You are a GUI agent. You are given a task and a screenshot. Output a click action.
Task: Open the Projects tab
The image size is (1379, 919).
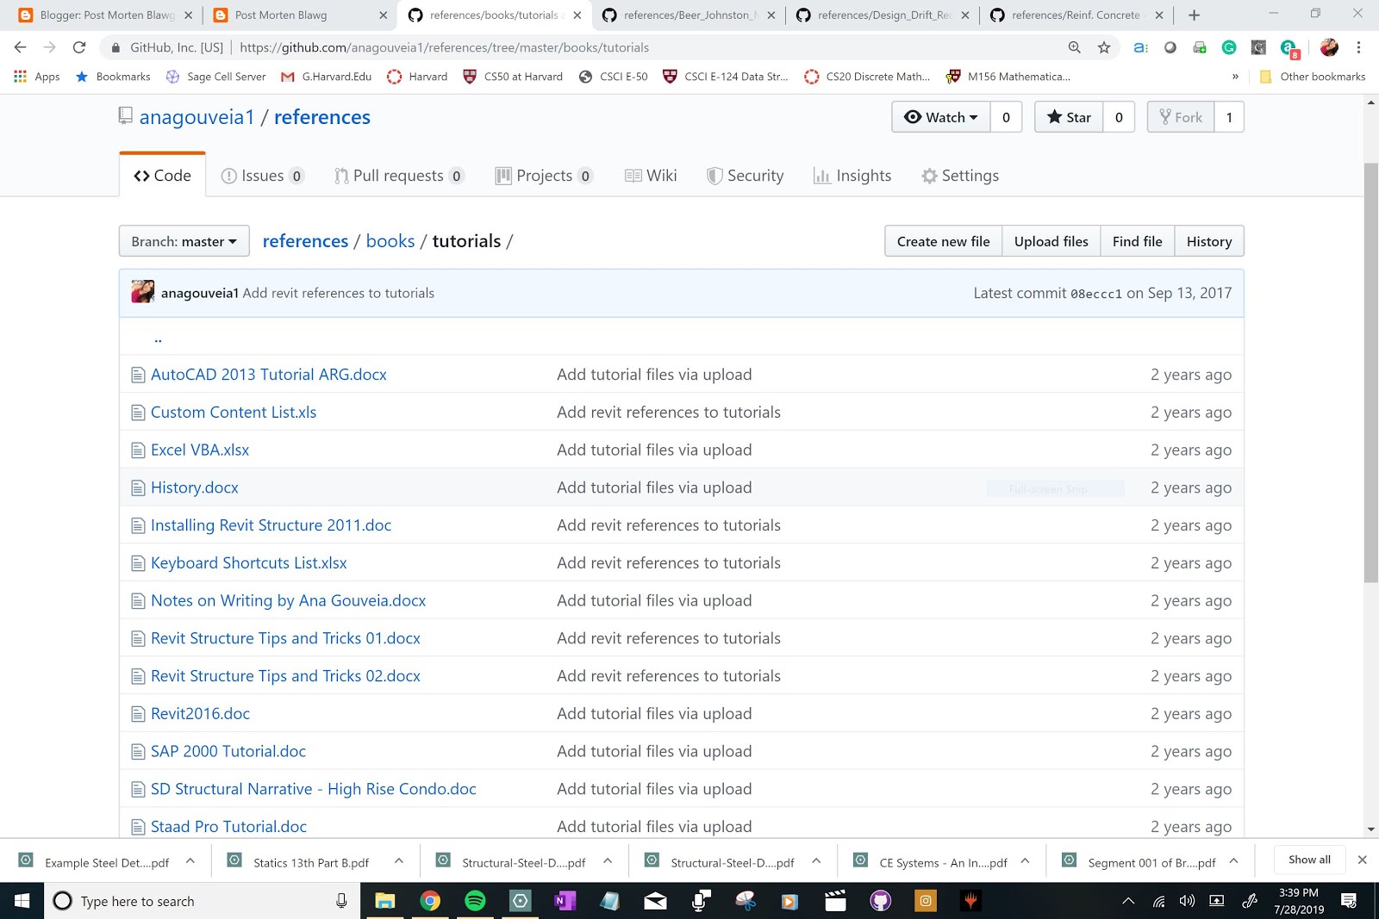click(544, 176)
